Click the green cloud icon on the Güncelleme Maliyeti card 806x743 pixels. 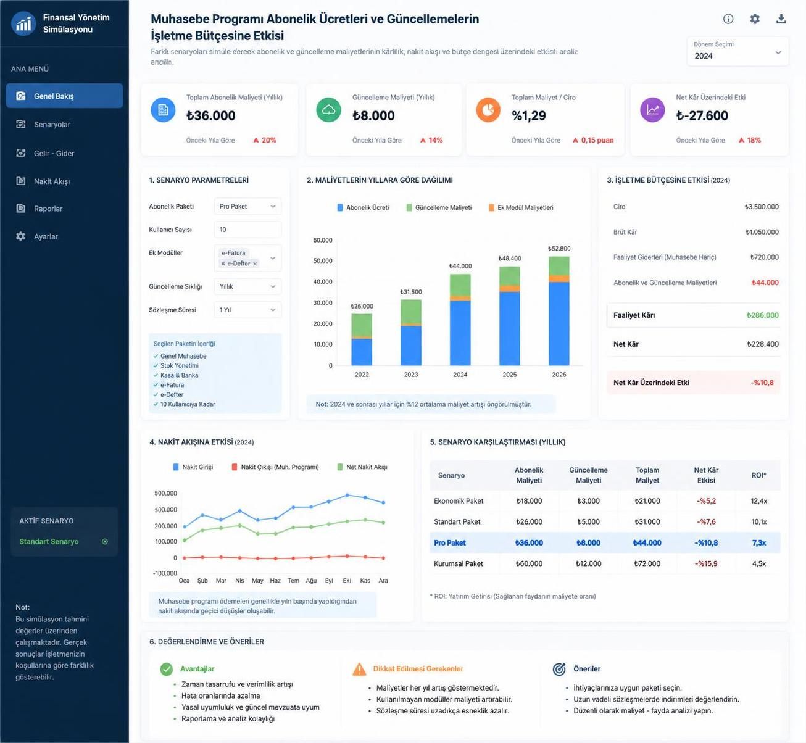point(329,110)
